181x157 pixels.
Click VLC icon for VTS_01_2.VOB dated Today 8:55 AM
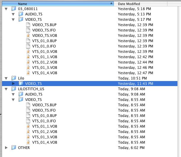[28, 131]
